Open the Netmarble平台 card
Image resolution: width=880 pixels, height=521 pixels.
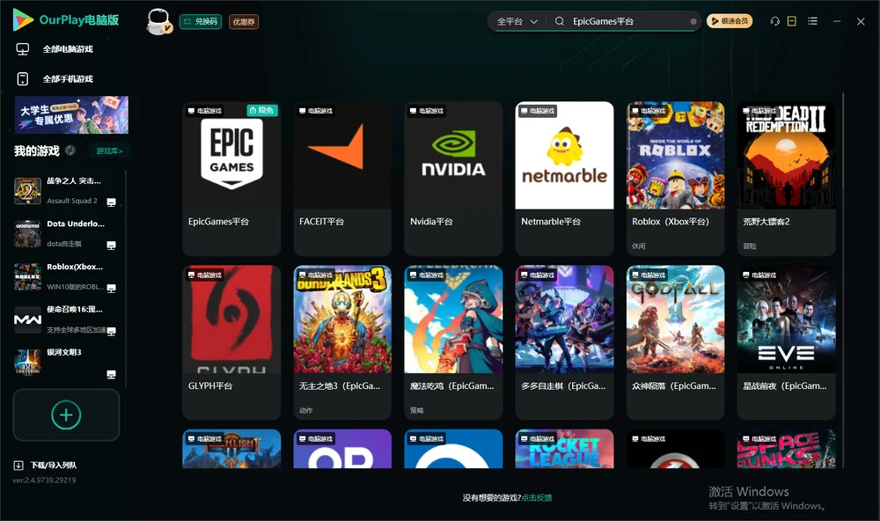[564, 179]
